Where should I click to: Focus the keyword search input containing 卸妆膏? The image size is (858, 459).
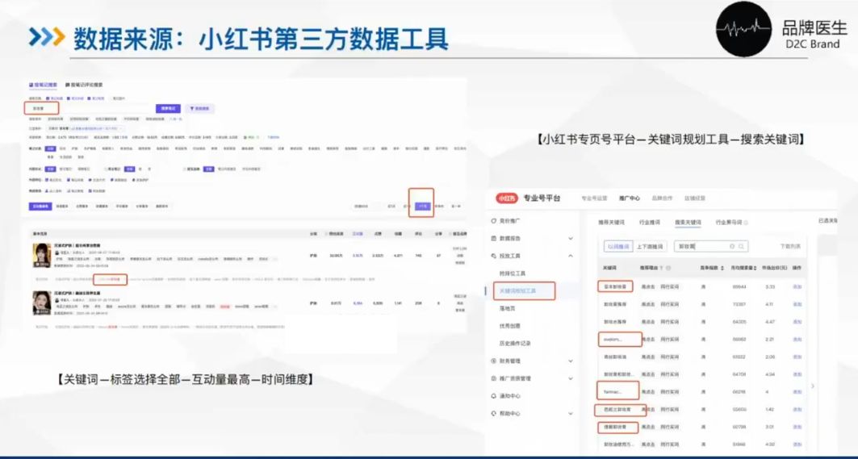(x=711, y=247)
